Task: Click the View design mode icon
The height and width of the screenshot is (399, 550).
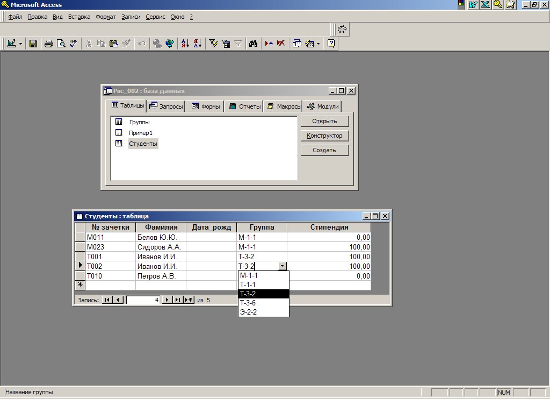Action: pos(12,44)
